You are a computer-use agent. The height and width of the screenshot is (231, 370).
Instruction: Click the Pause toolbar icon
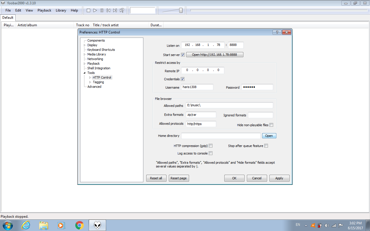click(102, 10)
